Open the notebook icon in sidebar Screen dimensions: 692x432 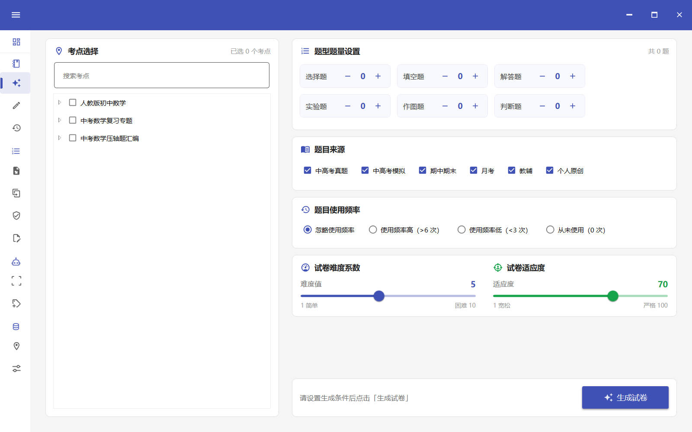coord(16,64)
